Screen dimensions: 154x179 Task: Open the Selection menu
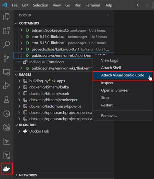(x=41, y=5)
